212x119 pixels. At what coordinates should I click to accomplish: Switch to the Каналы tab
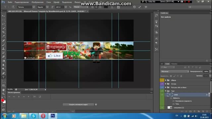click(174, 64)
